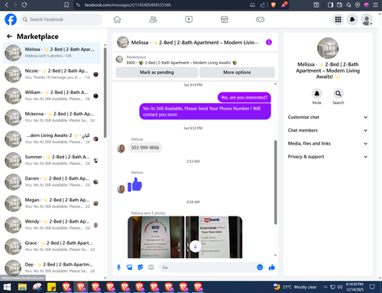382x293 pixels.
Task: Open weather 21°C Mostly clear widget
Action: [x=295, y=287]
